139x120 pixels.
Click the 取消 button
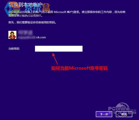124,114
